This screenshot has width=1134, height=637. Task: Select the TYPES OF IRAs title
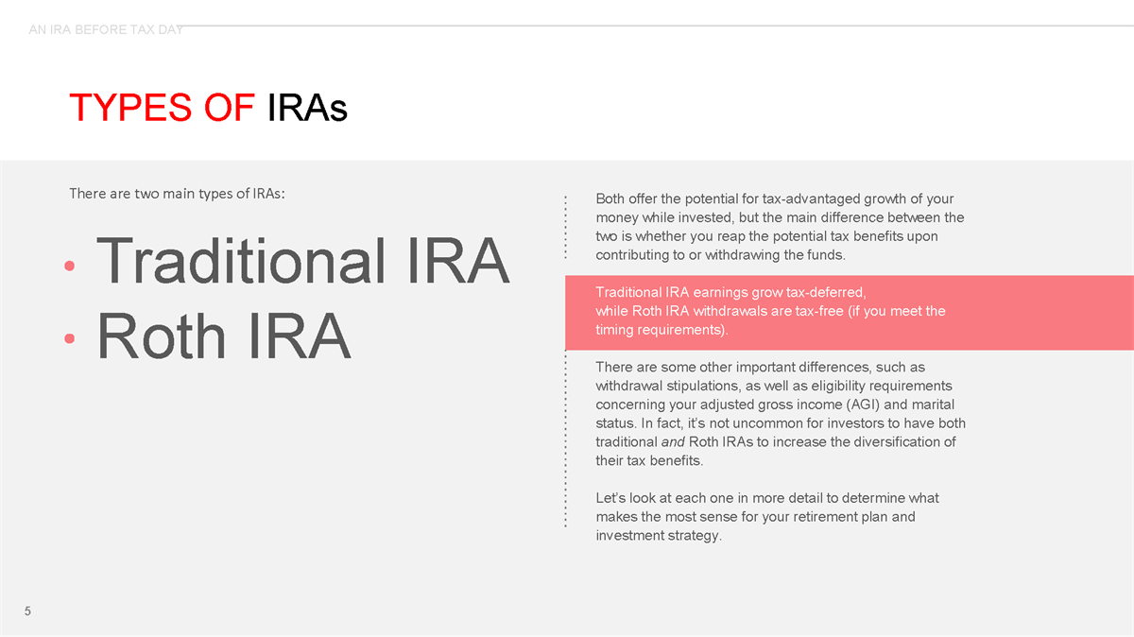(x=208, y=107)
